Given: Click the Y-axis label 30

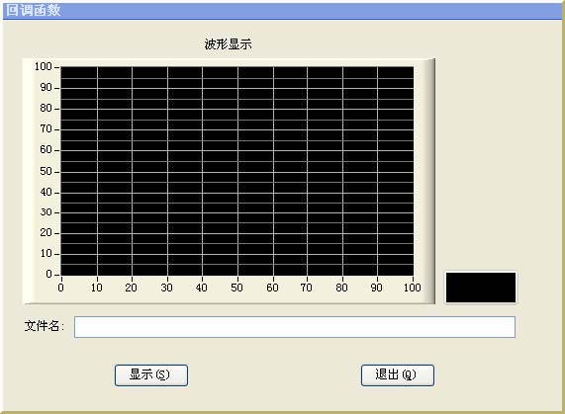Looking at the screenshot, I should tap(47, 212).
